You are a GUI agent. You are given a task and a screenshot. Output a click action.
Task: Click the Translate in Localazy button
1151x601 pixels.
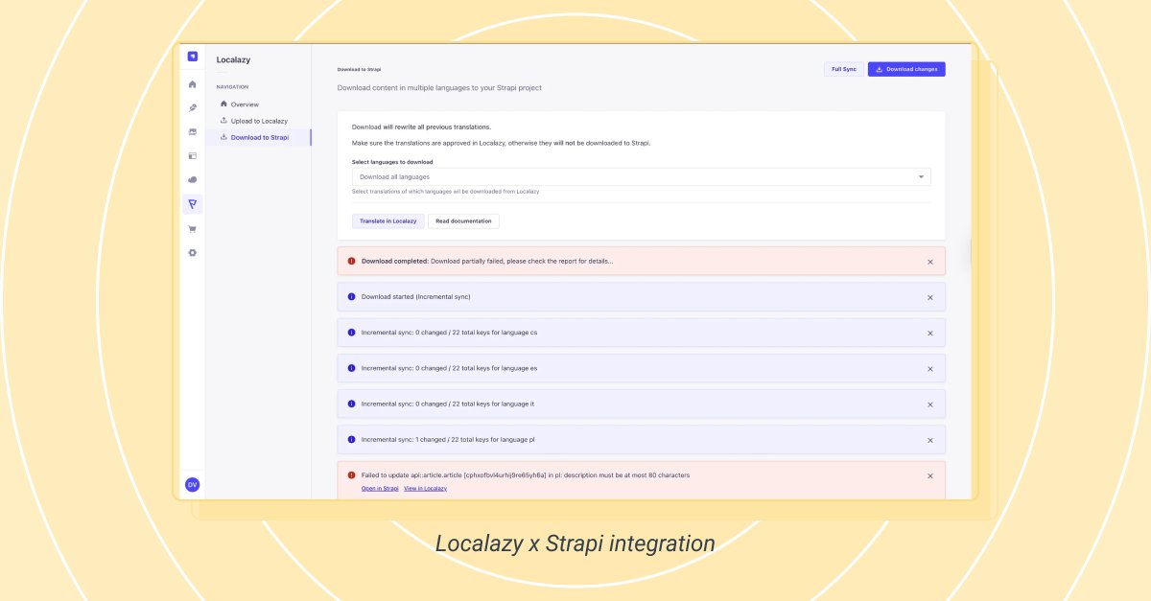click(388, 221)
